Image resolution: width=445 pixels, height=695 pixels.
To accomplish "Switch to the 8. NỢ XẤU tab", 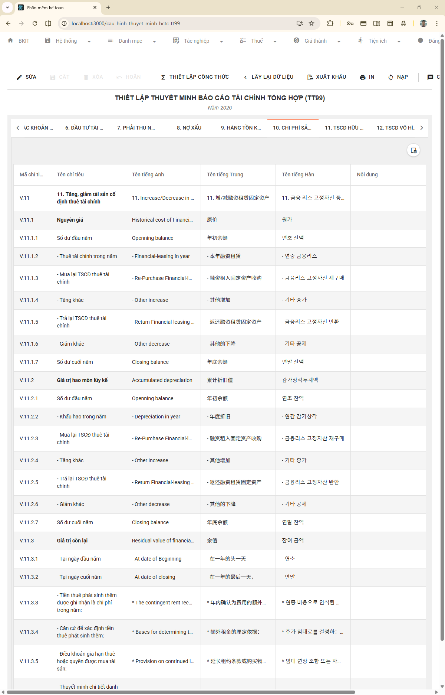I will coord(189,128).
